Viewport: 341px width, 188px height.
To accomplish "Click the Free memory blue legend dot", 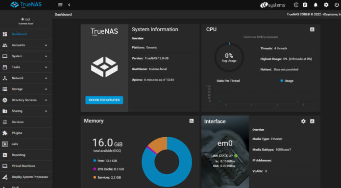I will [x=95, y=161].
